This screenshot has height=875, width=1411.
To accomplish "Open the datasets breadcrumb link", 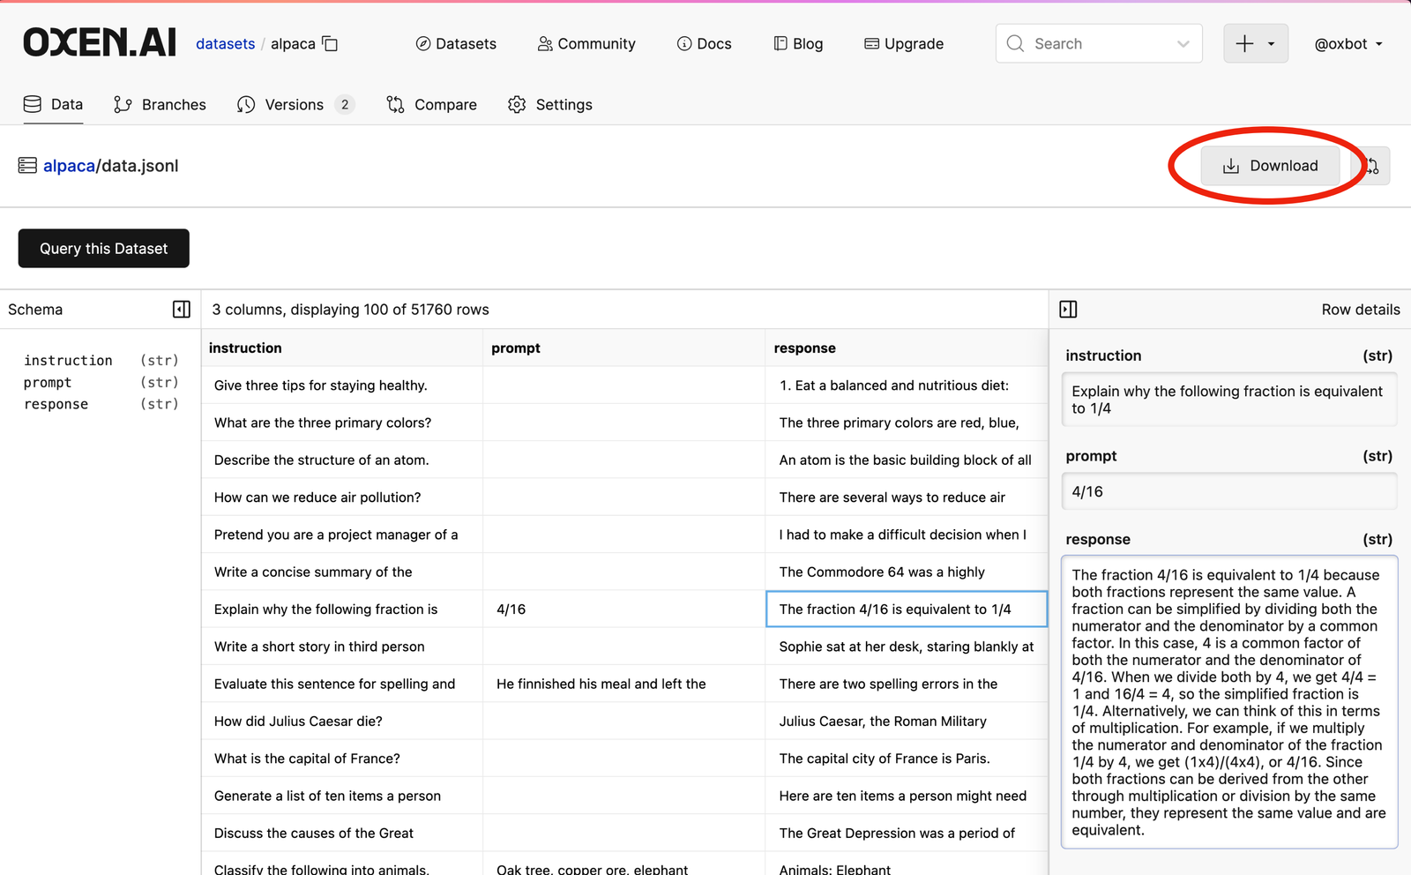I will (225, 42).
